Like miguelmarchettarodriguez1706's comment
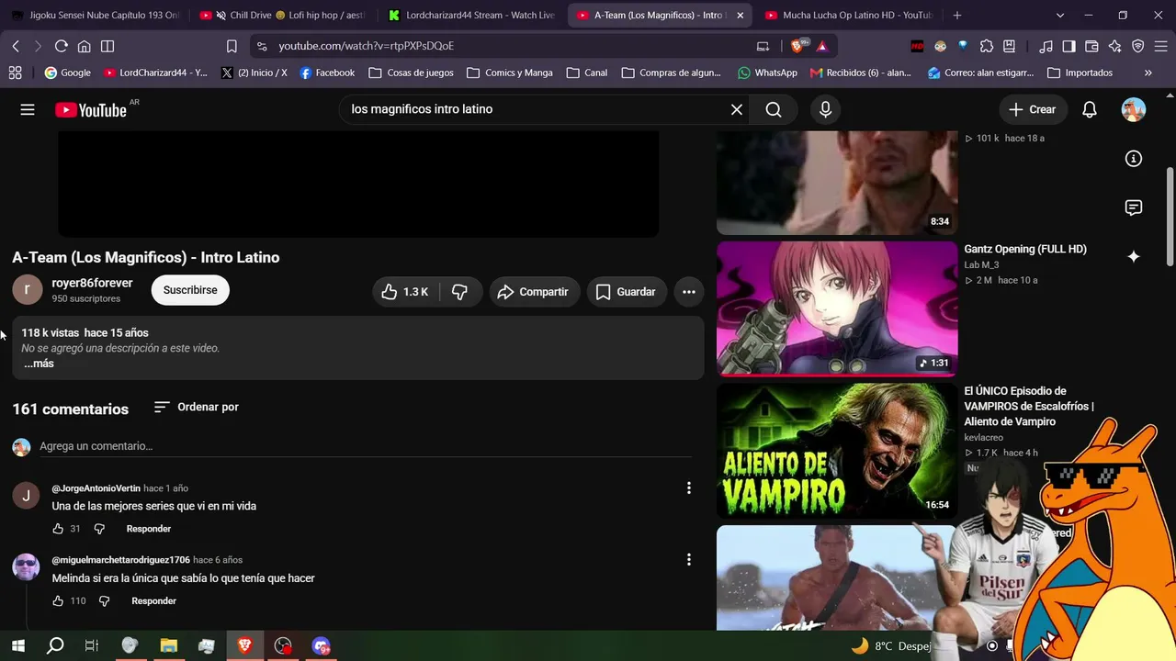 58,601
